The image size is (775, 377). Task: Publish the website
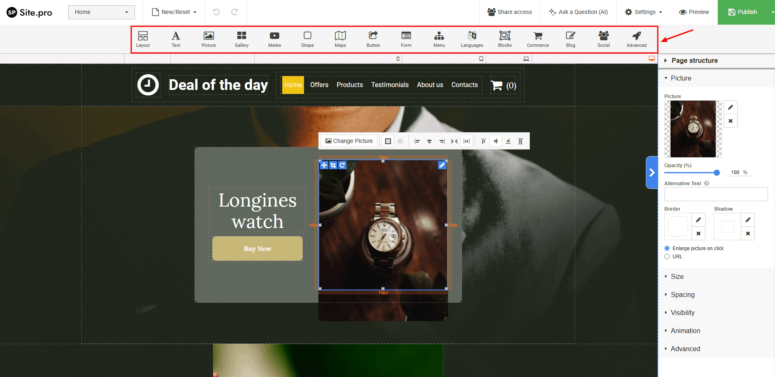742,12
